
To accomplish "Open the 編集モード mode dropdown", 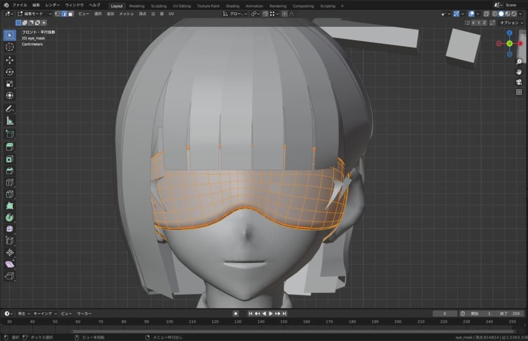I will [x=34, y=14].
